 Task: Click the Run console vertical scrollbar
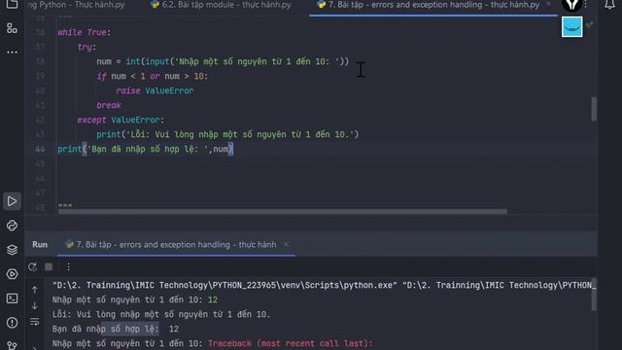point(594,295)
